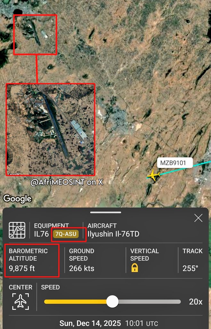Screen dimensions: 211x329
Task: Click the 10:01 UTC time
Action: tap(141, 323)
